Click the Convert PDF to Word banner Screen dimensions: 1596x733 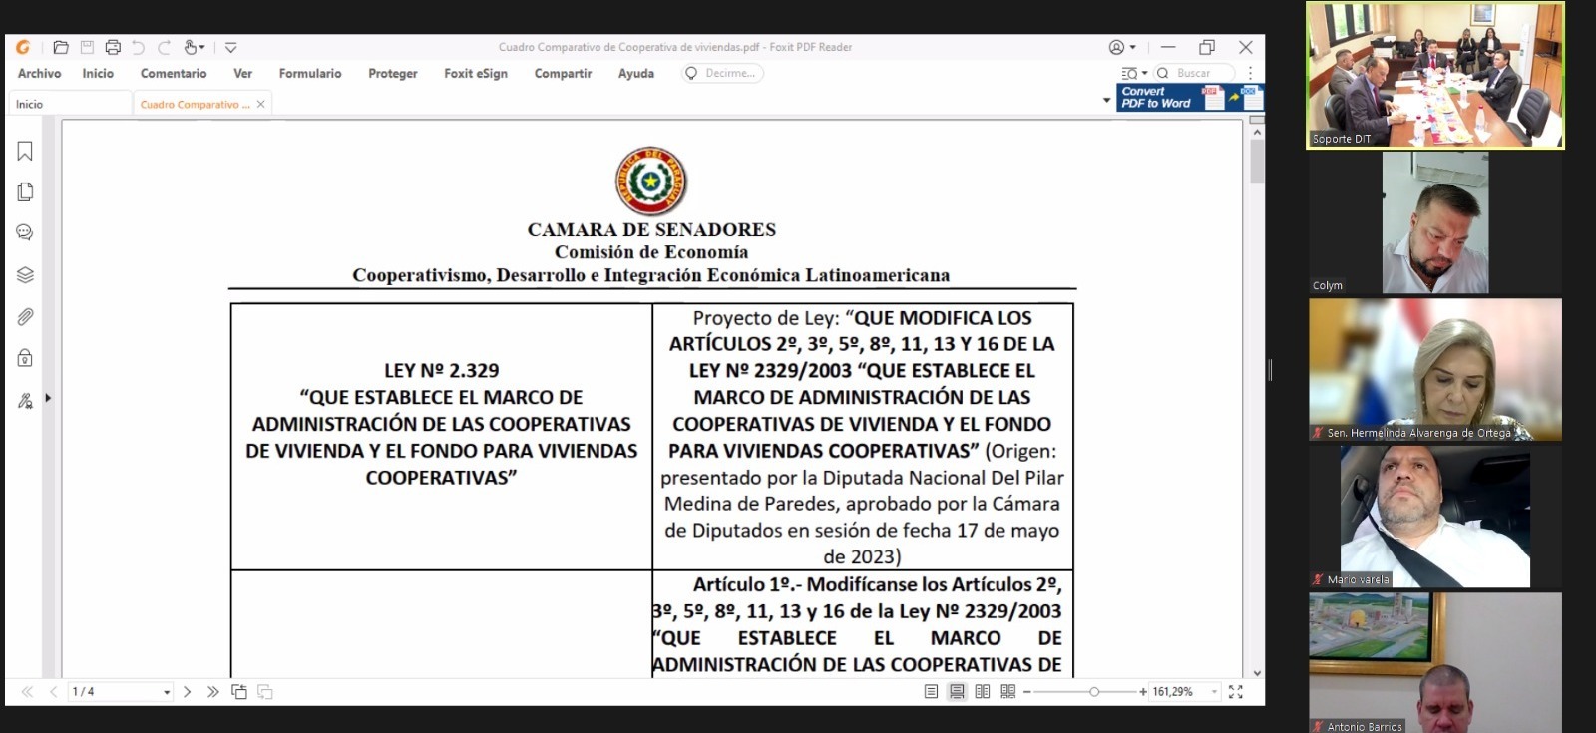(x=1190, y=97)
